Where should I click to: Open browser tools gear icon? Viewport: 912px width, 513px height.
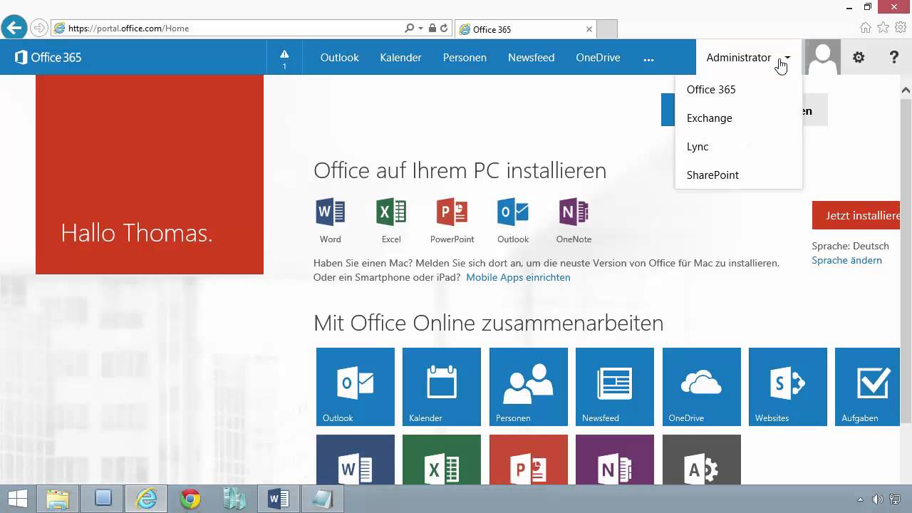click(x=901, y=28)
